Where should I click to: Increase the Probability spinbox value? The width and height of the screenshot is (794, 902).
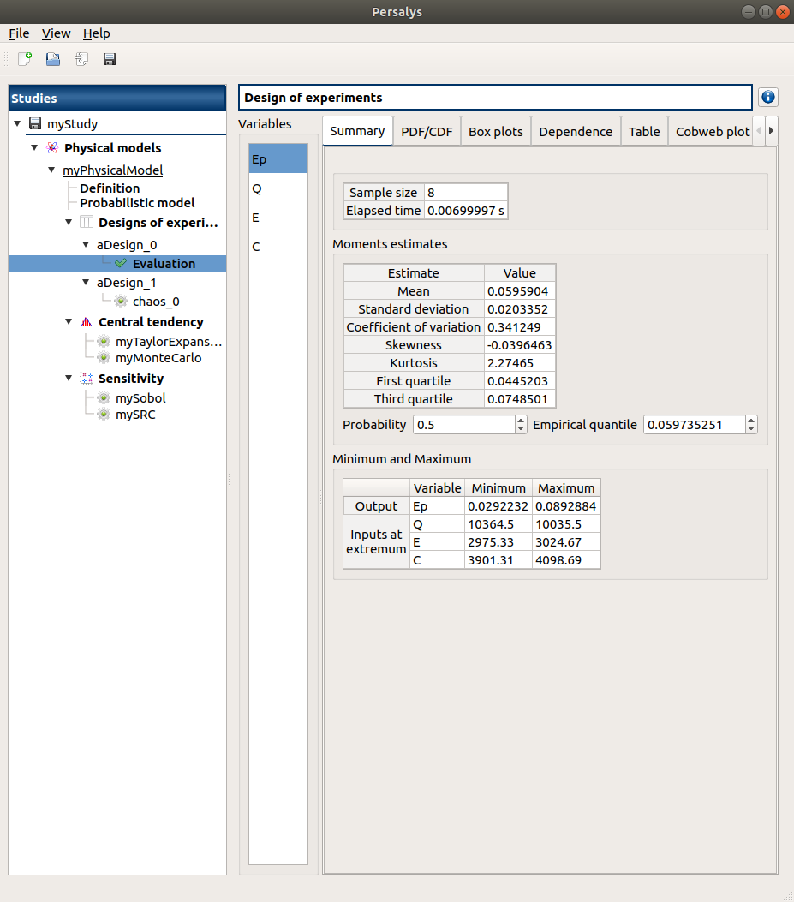(x=521, y=421)
